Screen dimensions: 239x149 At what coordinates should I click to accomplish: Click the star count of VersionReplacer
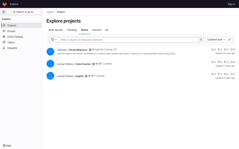214,50
